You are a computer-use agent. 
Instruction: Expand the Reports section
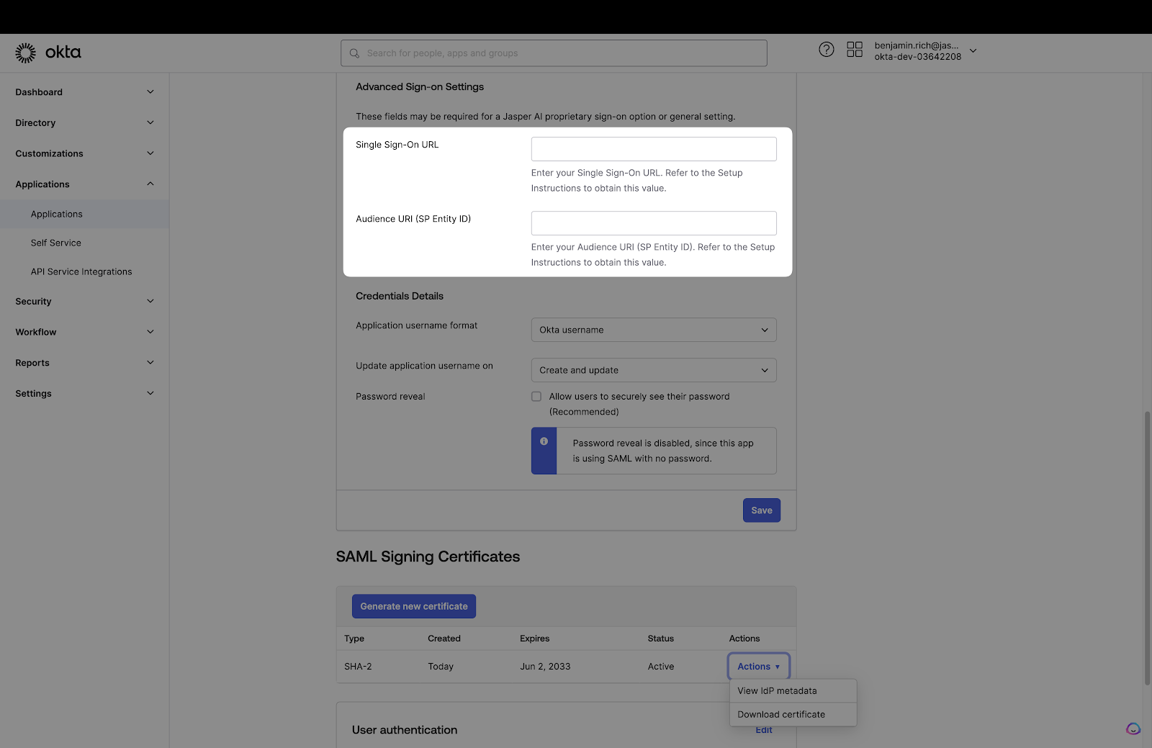point(84,363)
